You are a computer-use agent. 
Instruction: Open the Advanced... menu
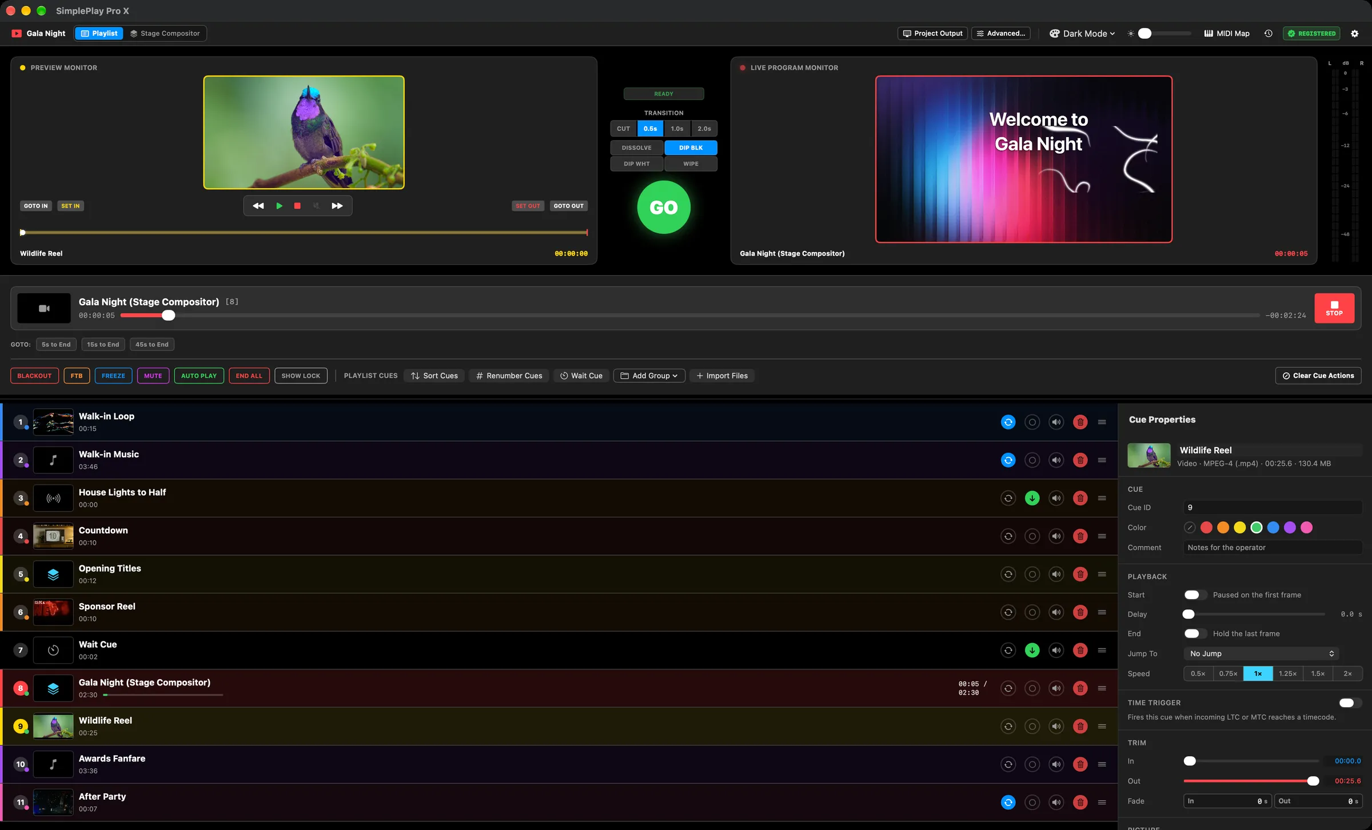(1000, 34)
